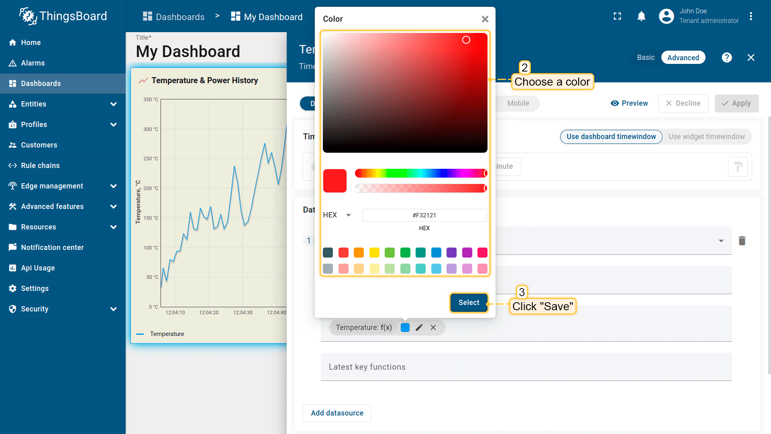
Task: Edit Temperature key with pencil icon
Action: click(x=419, y=328)
